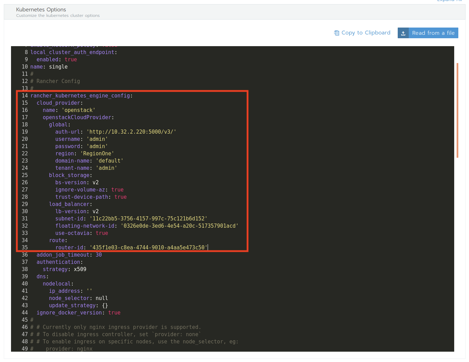The width and height of the screenshot is (469, 362).
Task: Click the YAML editor vertical scrollbar
Action: tap(457, 110)
